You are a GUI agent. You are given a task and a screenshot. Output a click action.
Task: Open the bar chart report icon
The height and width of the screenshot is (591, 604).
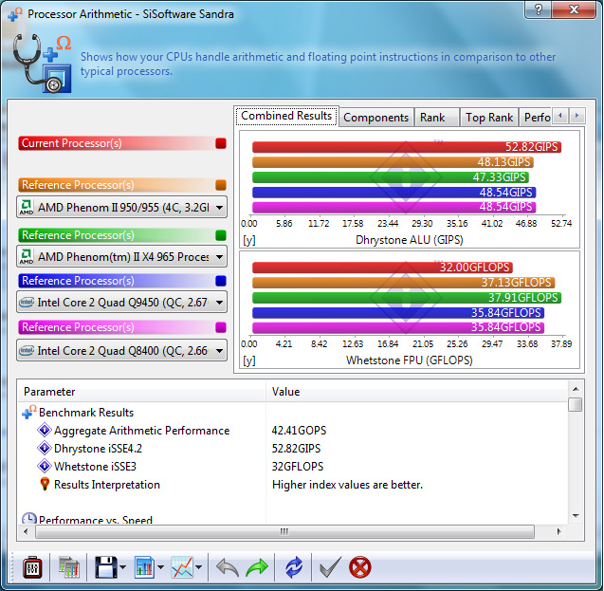pos(144,567)
